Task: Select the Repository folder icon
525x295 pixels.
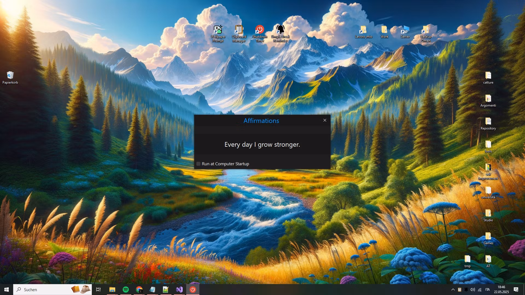Action: (x=488, y=123)
